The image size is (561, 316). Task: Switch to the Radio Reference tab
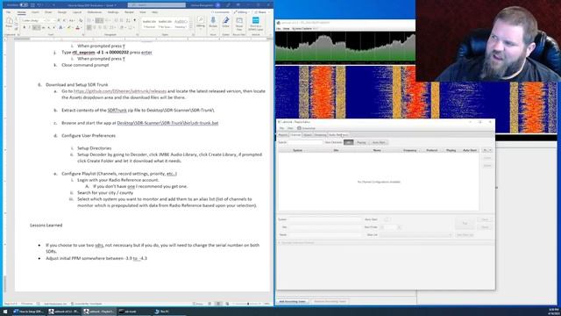tap(338, 134)
